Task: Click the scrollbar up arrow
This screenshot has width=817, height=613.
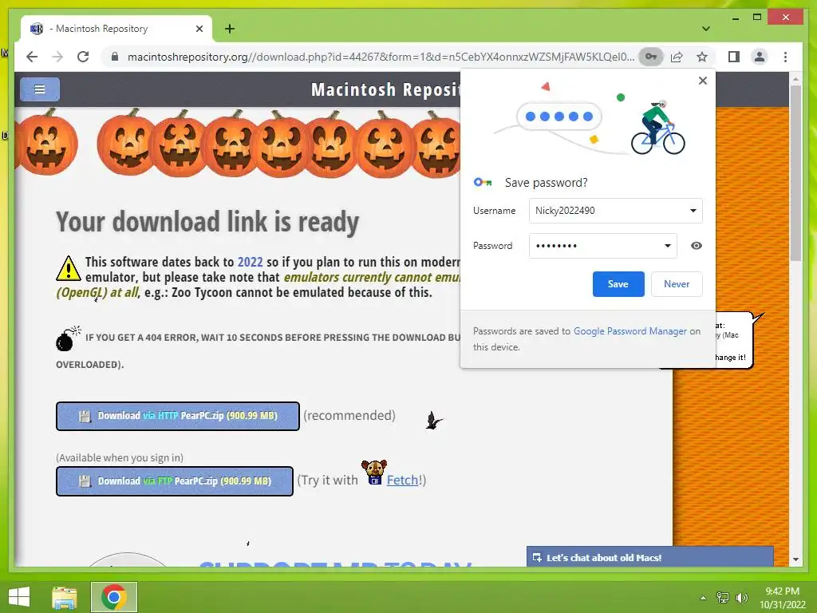Action: pos(795,79)
